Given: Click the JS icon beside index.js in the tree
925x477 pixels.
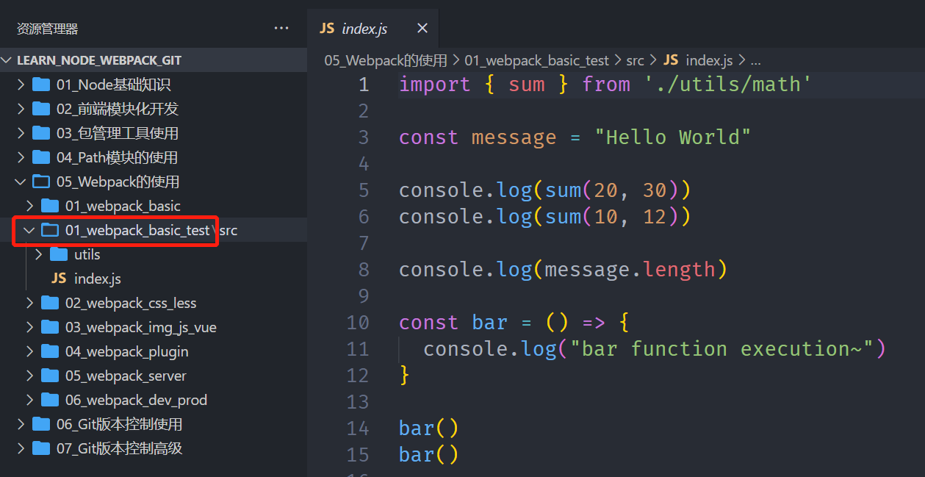Looking at the screenshot, I should 59,279.
